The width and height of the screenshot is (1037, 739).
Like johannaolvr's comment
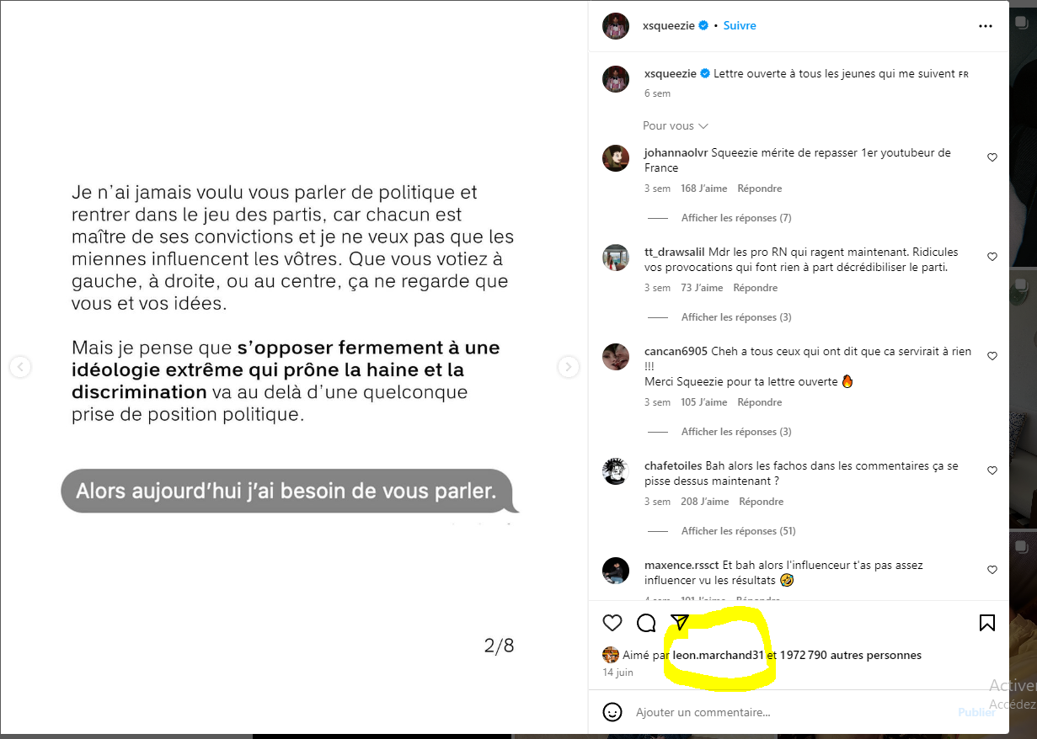click(x=992, y=157)
